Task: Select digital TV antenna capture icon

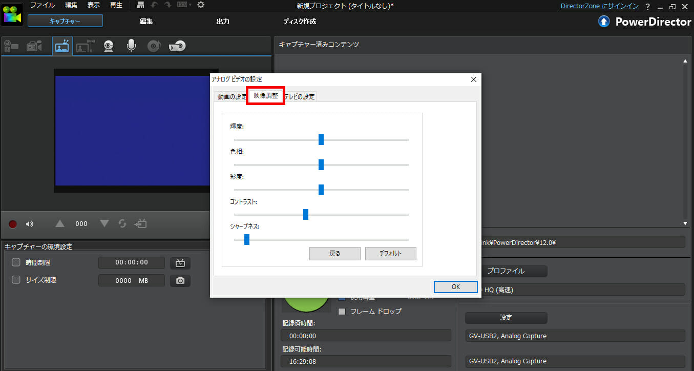Action: (x=85, y=46)
